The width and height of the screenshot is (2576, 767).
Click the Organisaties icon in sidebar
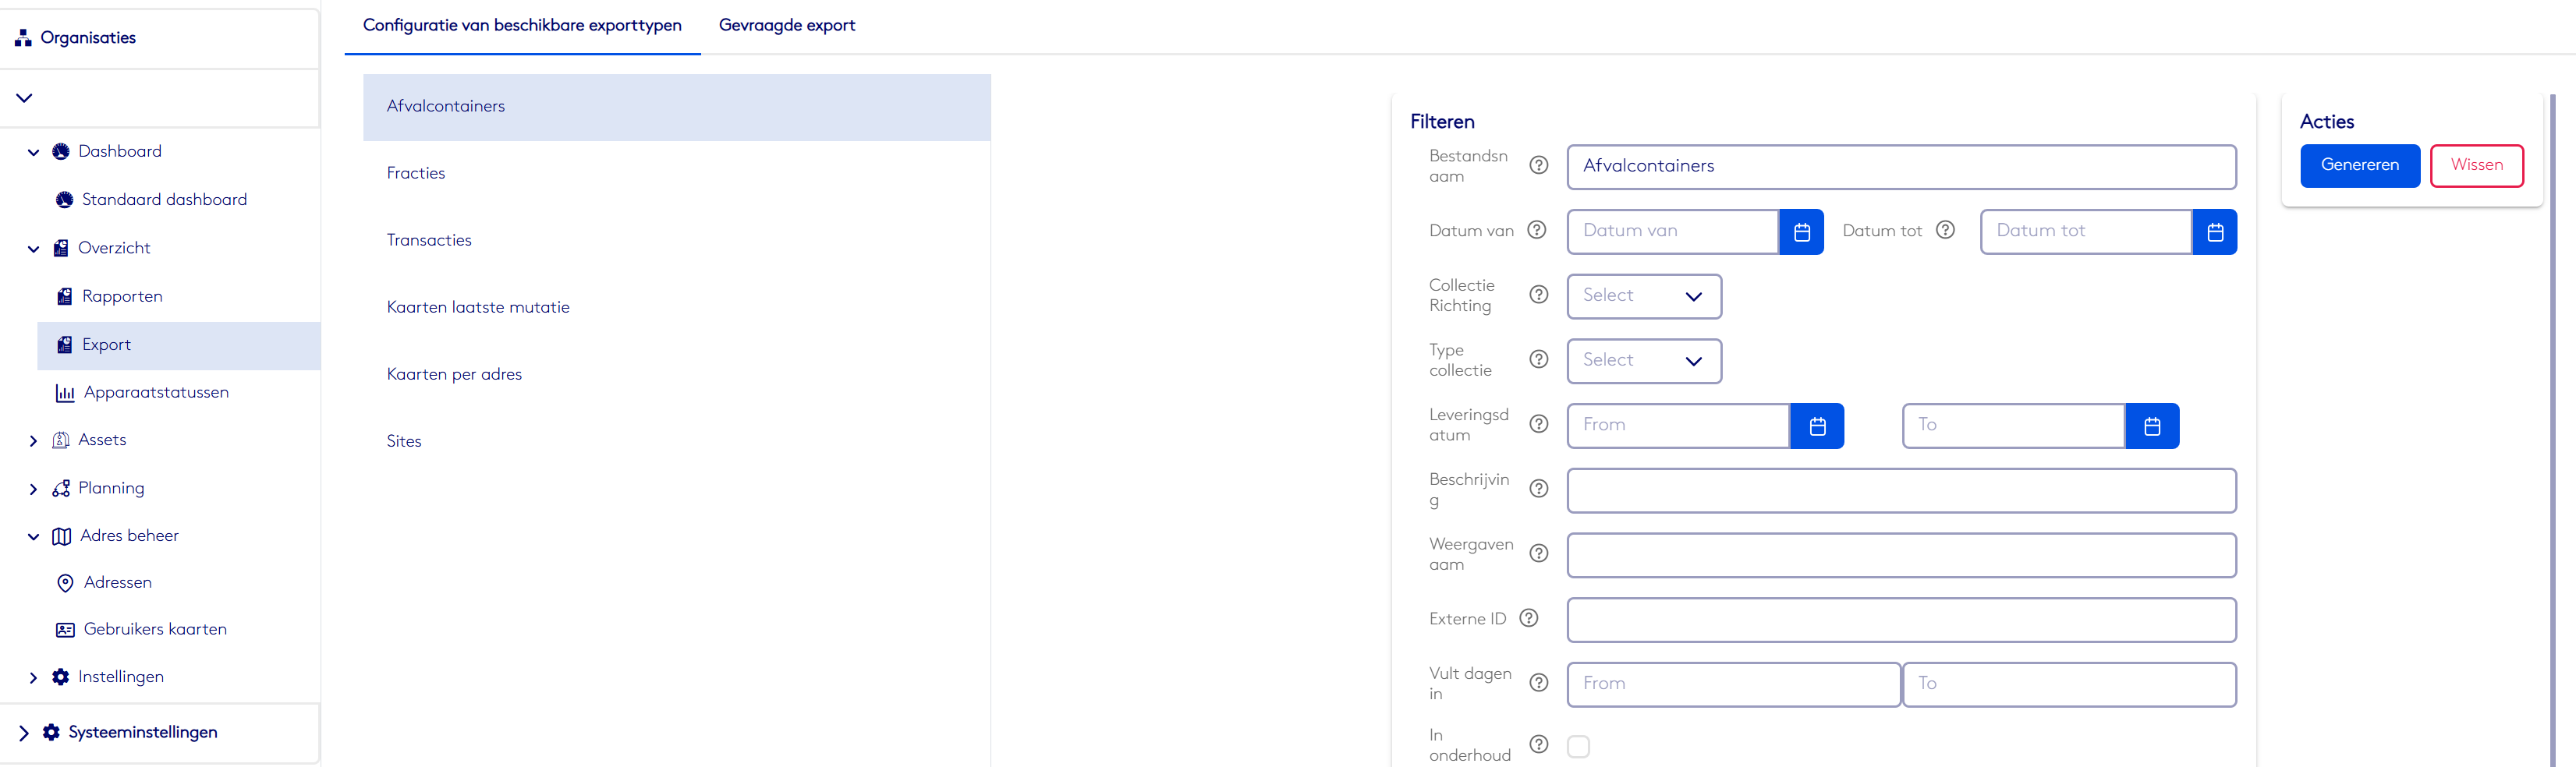[23, 38]
